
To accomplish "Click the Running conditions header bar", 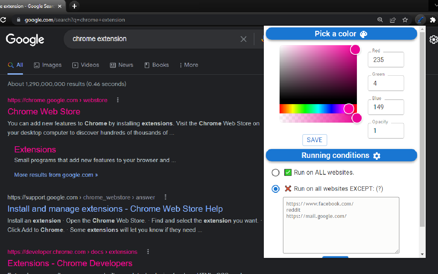I will click(342, 155).
